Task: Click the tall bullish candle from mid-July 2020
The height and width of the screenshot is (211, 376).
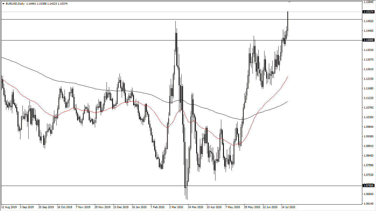Action: pos(287,20)
